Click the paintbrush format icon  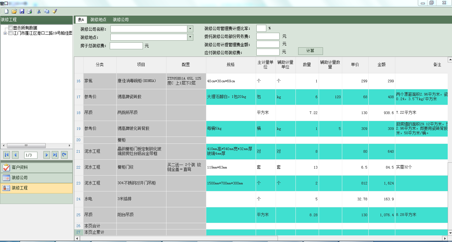[54, 11]
